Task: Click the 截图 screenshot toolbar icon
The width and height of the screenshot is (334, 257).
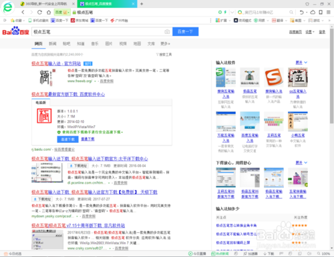Action: pos(297,21)
